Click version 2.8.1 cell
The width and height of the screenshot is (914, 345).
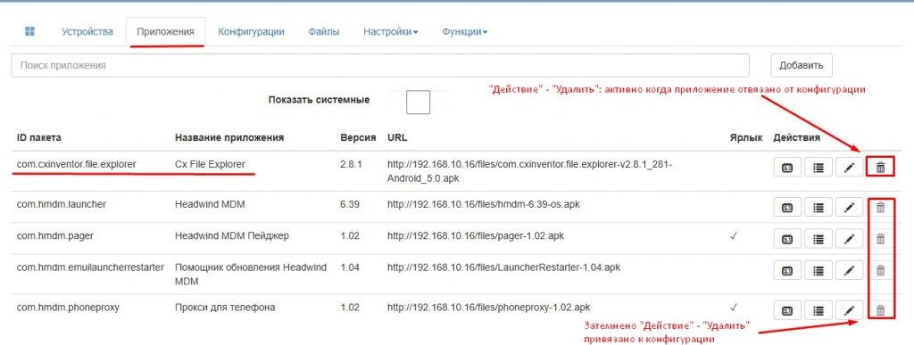(351, 165)
